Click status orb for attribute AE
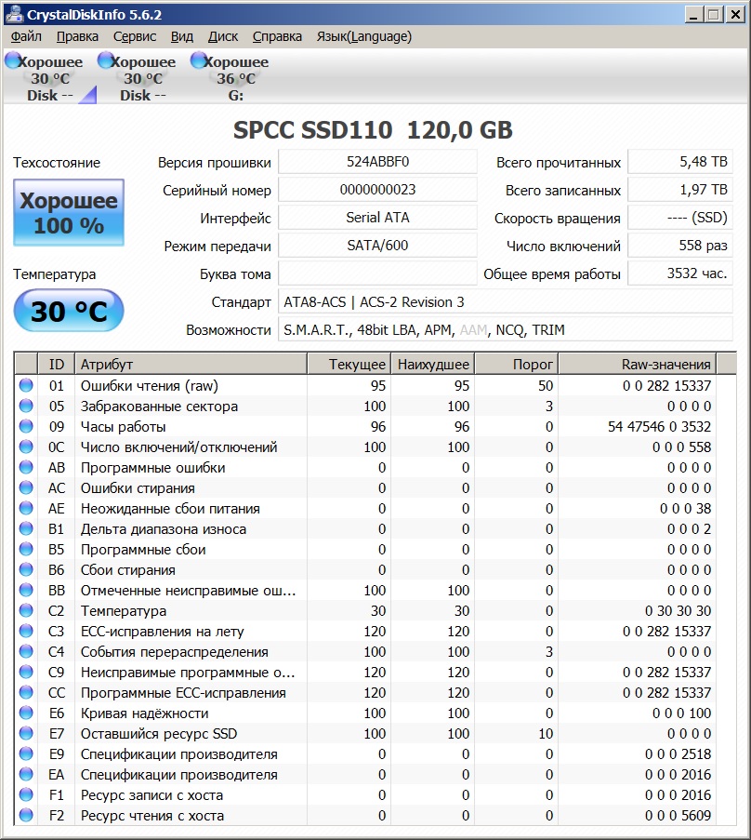751x840 pixels. 26,509
